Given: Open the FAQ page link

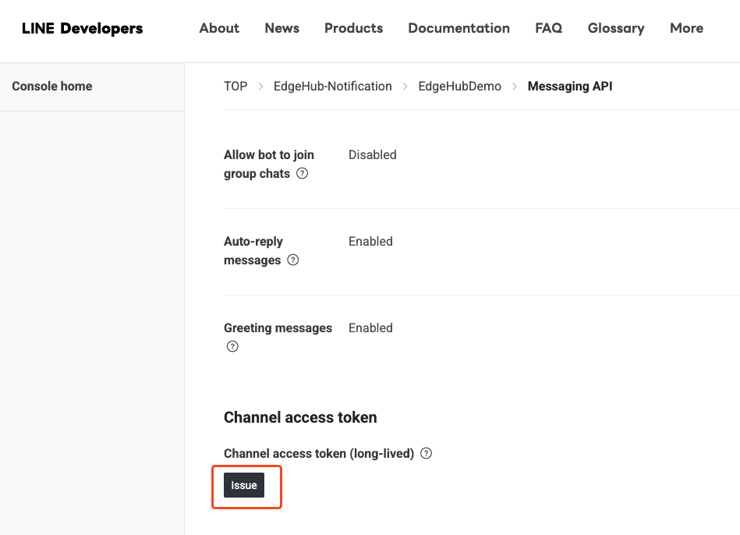Looking at the screenshot, I should click(x=548, y=28).
